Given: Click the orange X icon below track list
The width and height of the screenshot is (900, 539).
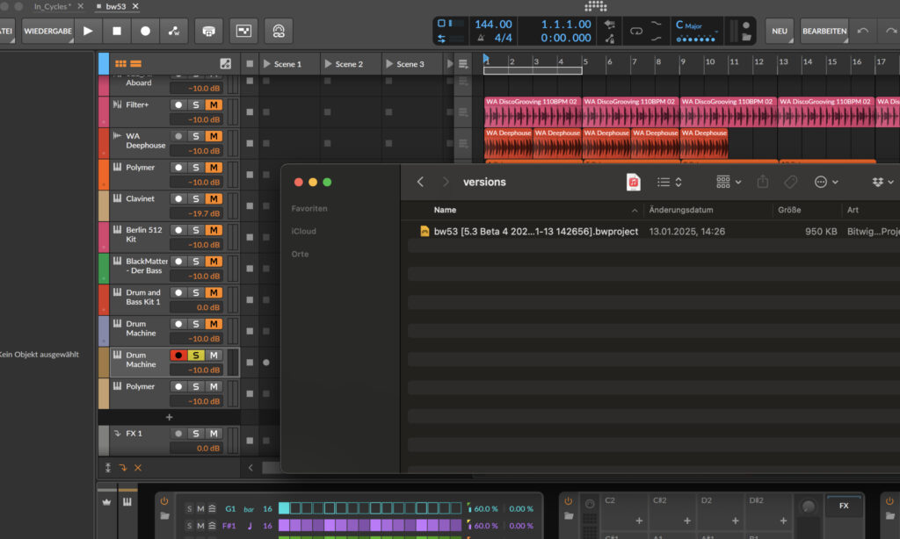Looking at the screenshot, I should point(138,468).
